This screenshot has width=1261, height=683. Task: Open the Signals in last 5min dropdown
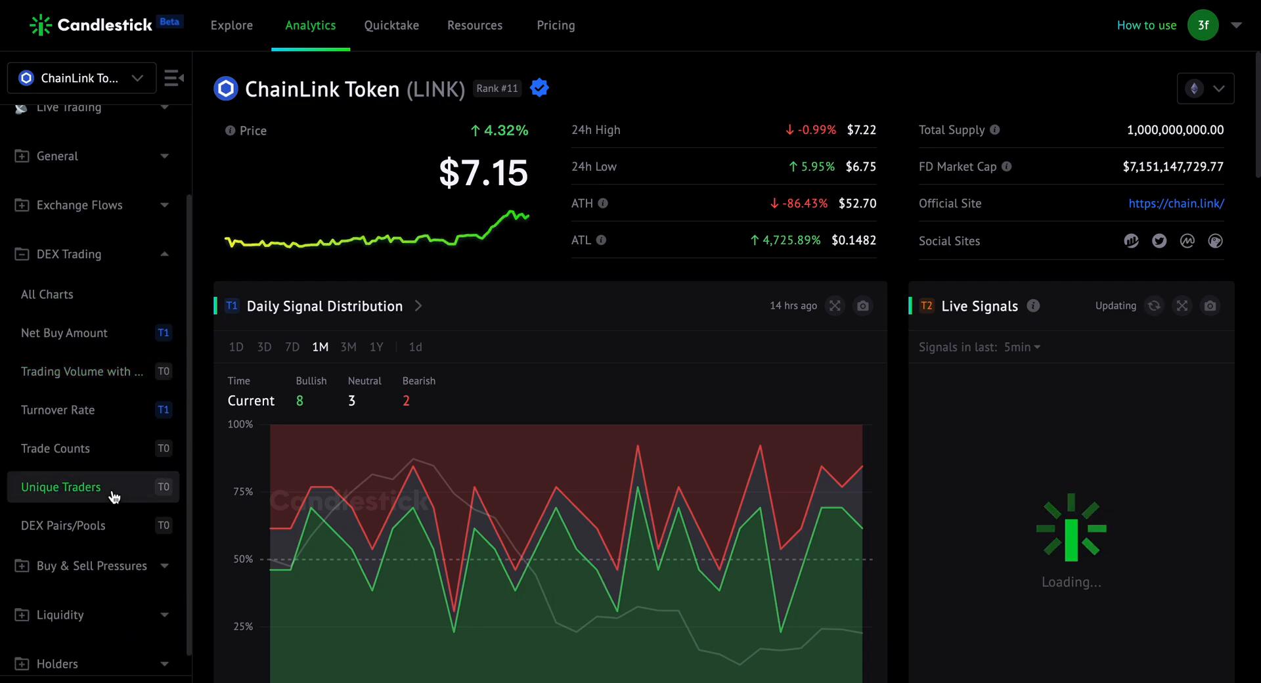pos(1021,347)
